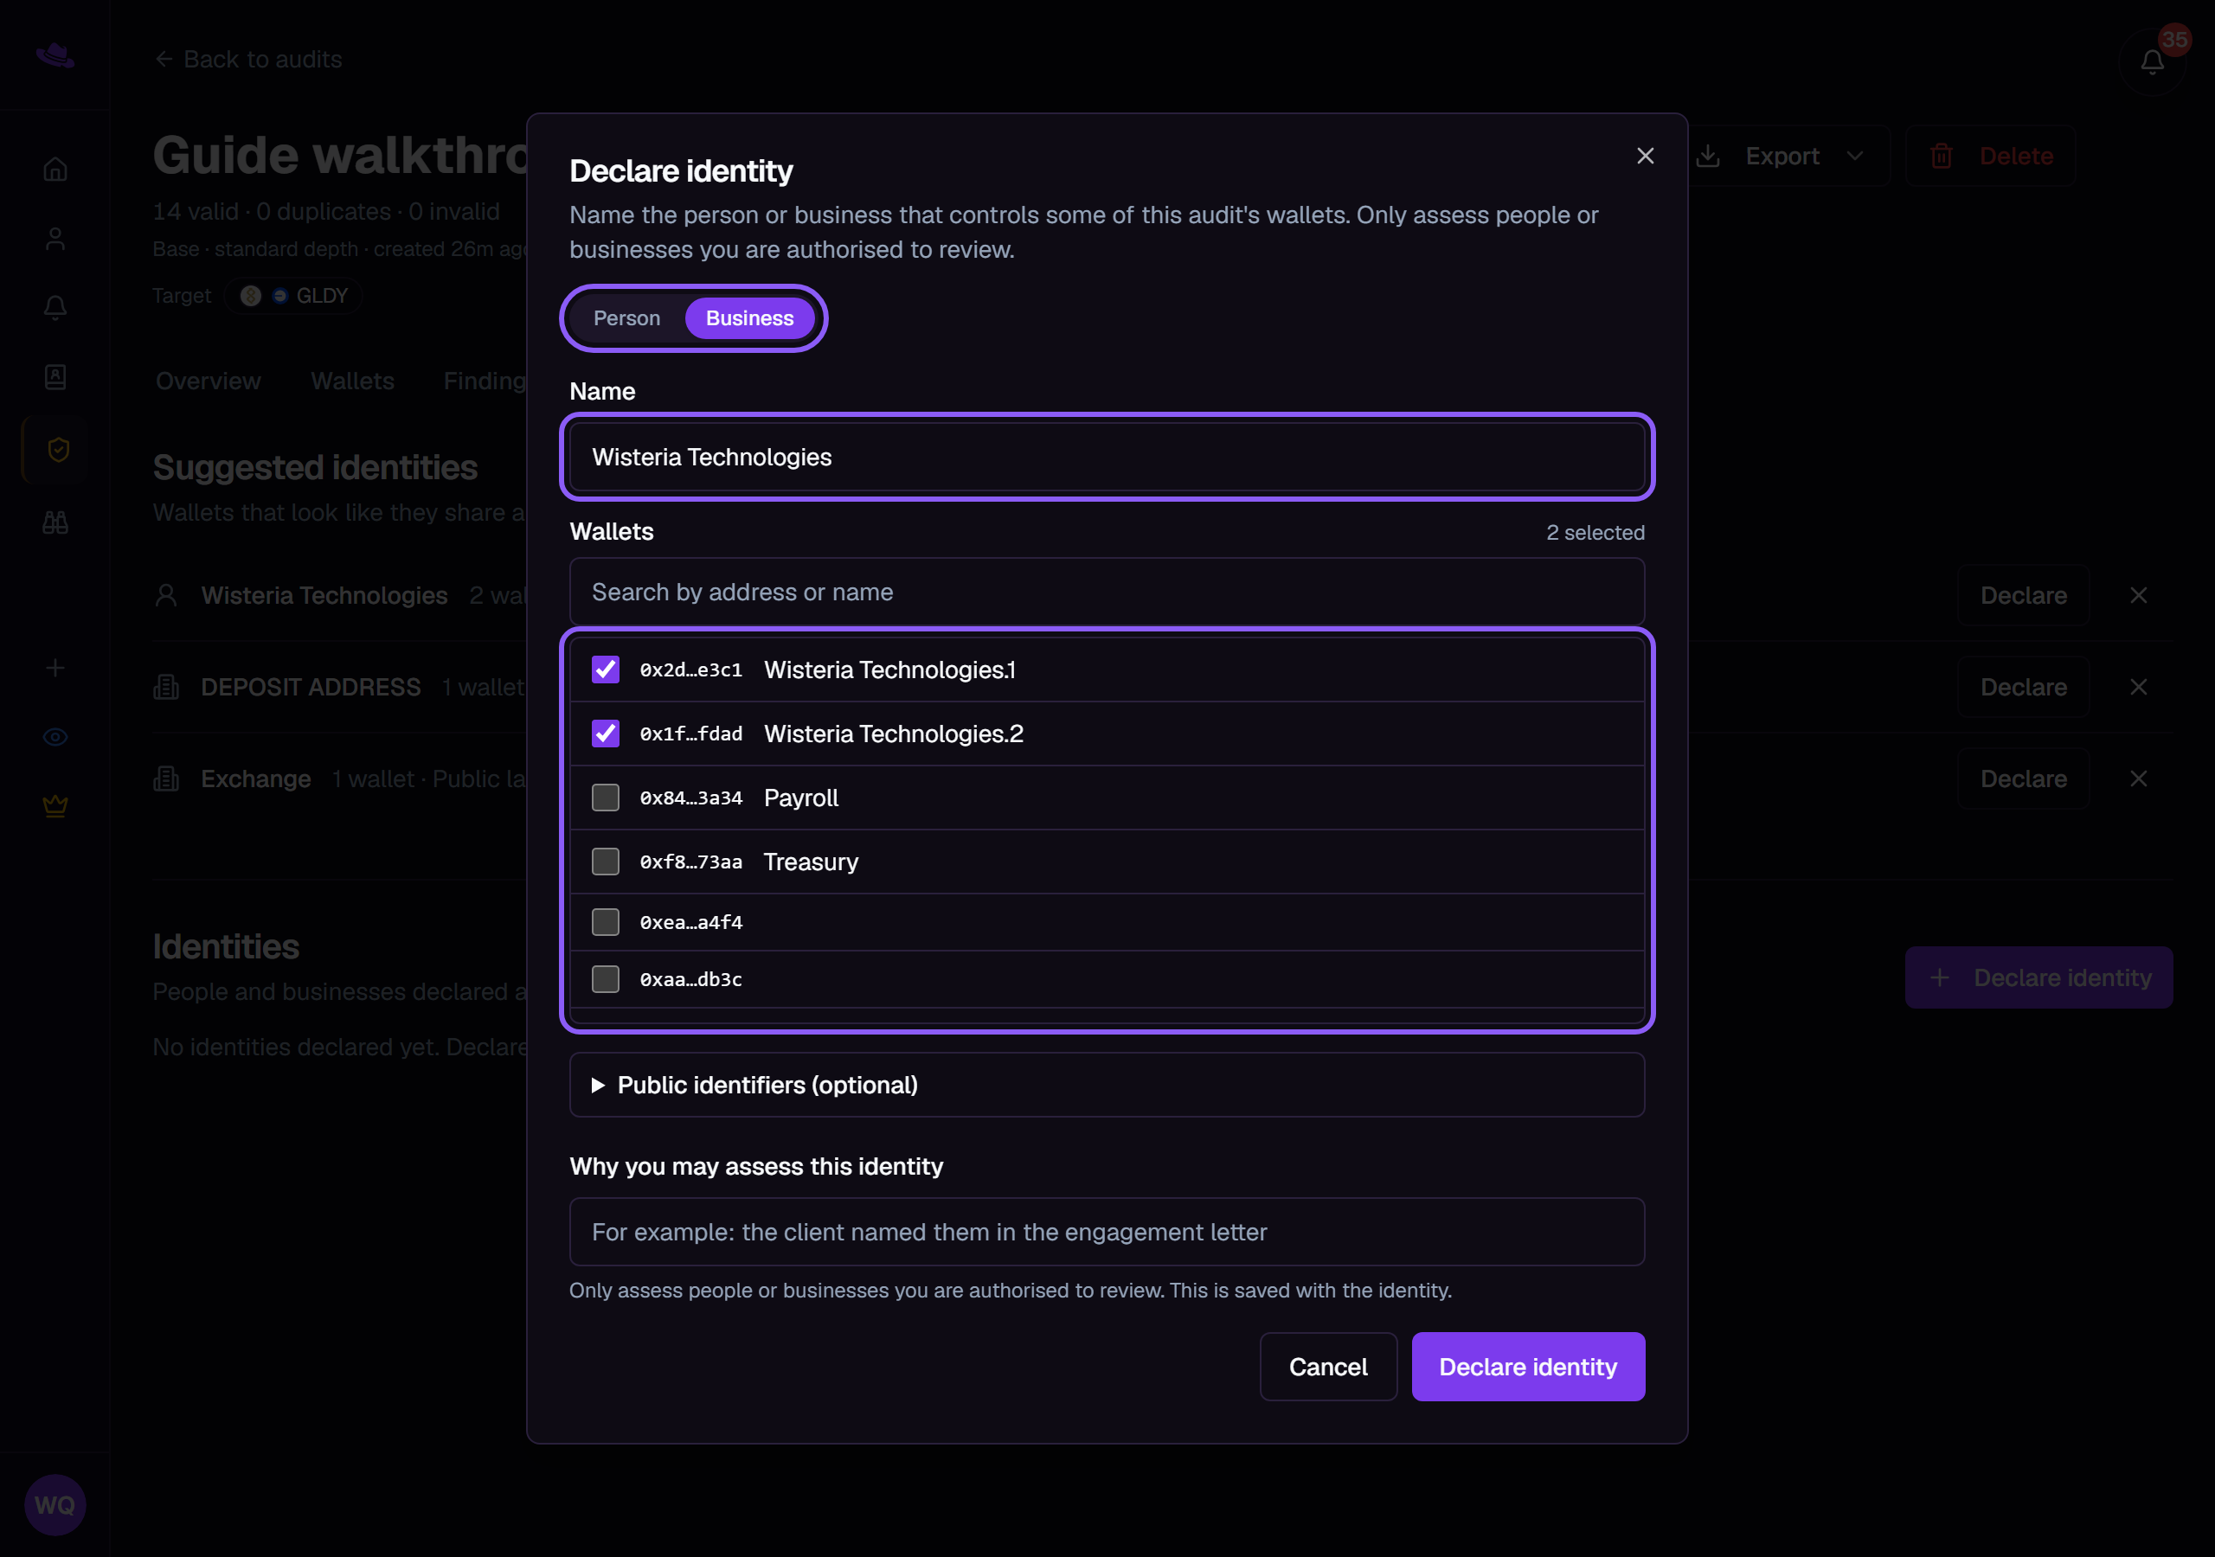Click the plus icon in sidebar

[x=55, y=668]
